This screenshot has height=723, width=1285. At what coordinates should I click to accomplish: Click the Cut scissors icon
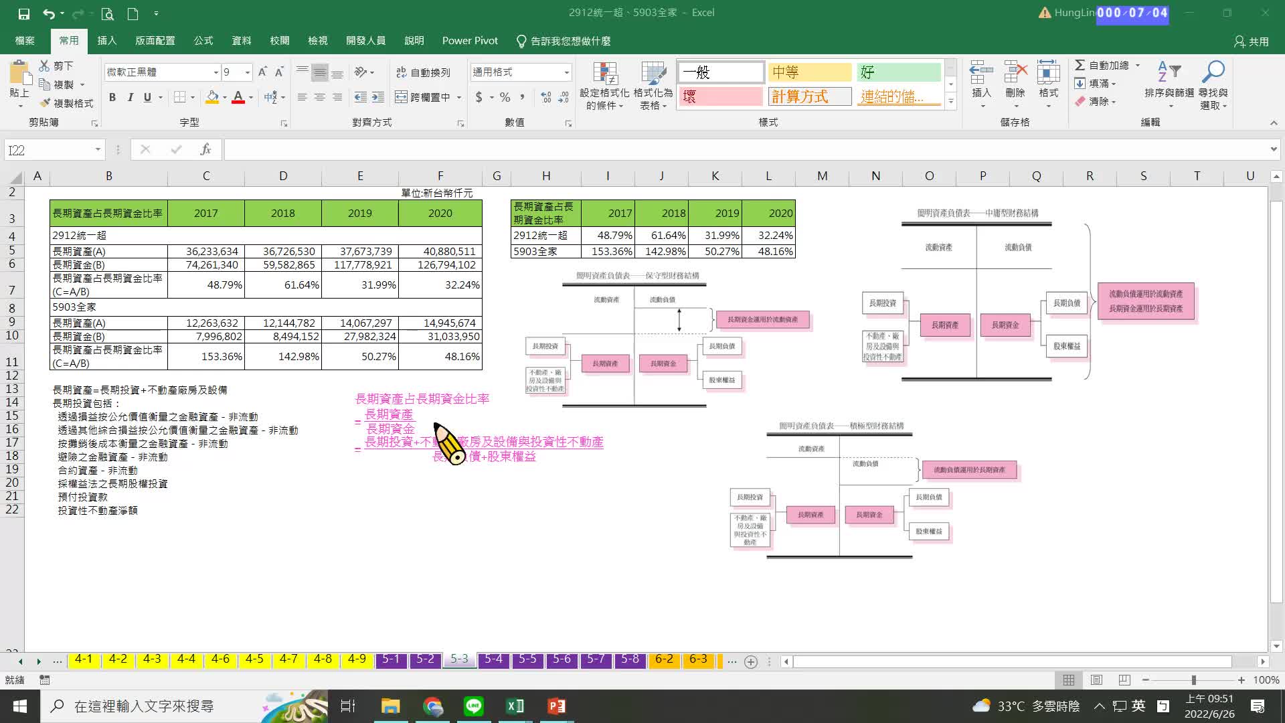[44, 66]
